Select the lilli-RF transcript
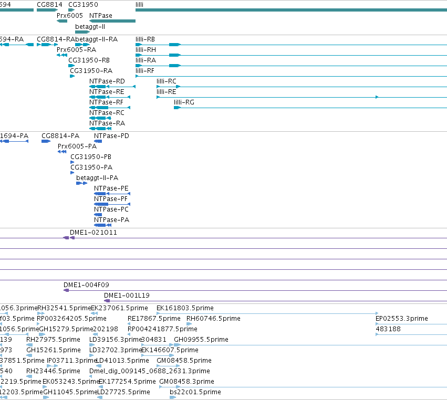This screenshot has width=447, height=400. (x=291, y=76)
